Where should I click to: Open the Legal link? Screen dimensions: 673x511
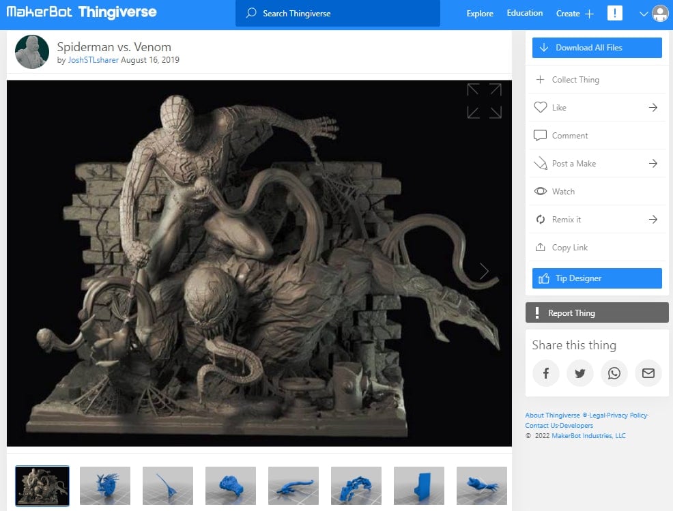click(597, 415)
